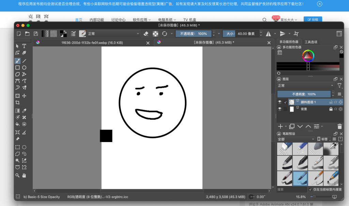Select the Text tool in toolbox
The image size is (349, 206).
[x=24, y=46]
